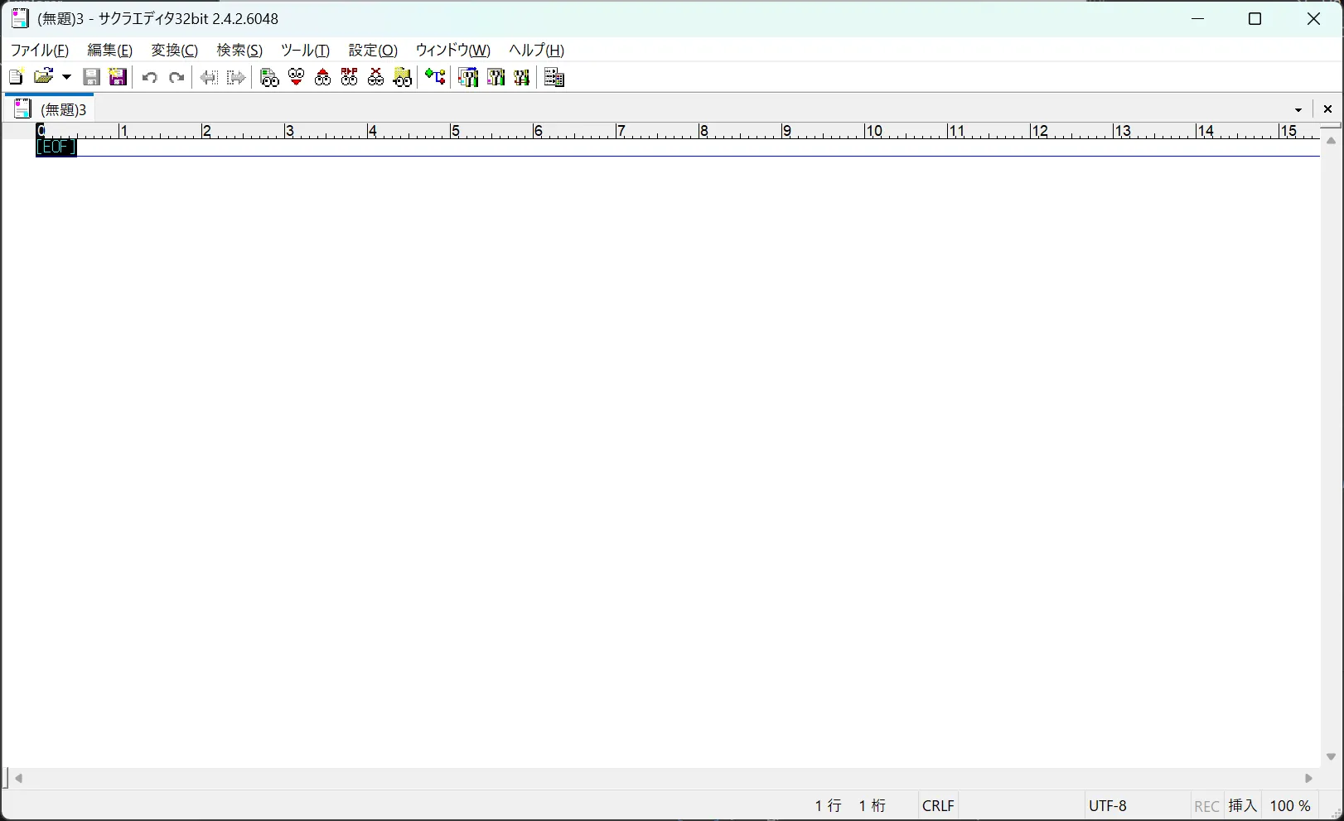Screen dimensions: 1344x821
Task: Open the Grep folder search icon
Action: coord(402,77)
